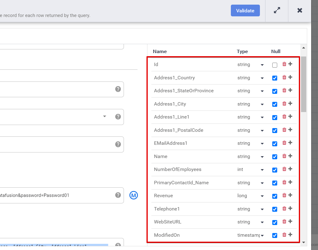
Task: Add a field after Address1_StateOrProvince
Action: [290, 90]
